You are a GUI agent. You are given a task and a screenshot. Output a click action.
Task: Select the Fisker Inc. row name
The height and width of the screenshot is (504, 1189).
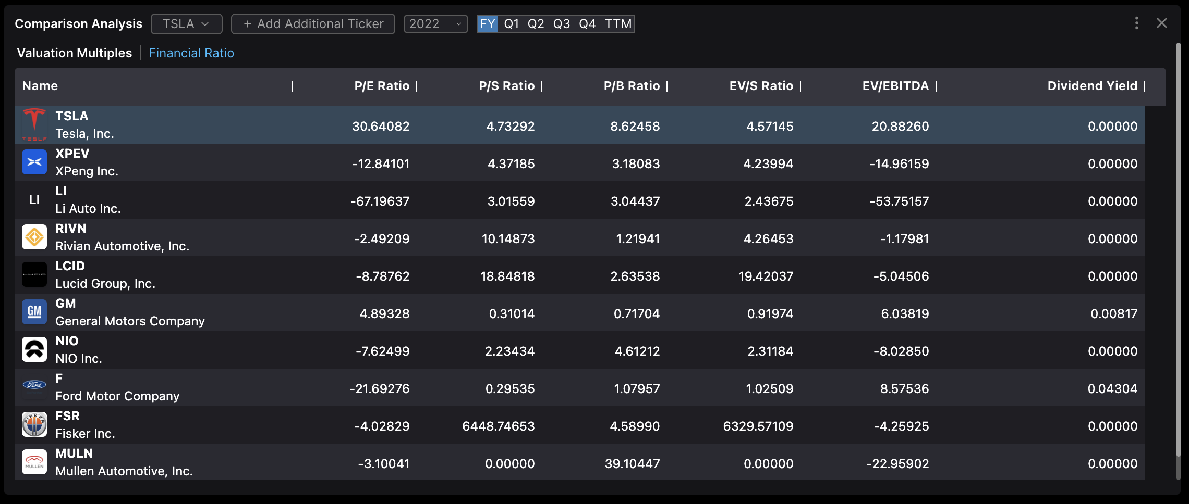tap(85, 434)
